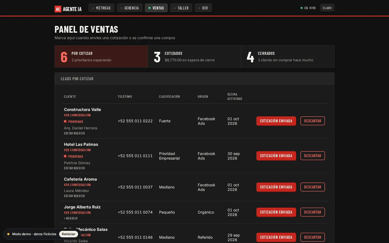
Task: Discard the Cafetería Aroma lead
Action: point(313,187)
